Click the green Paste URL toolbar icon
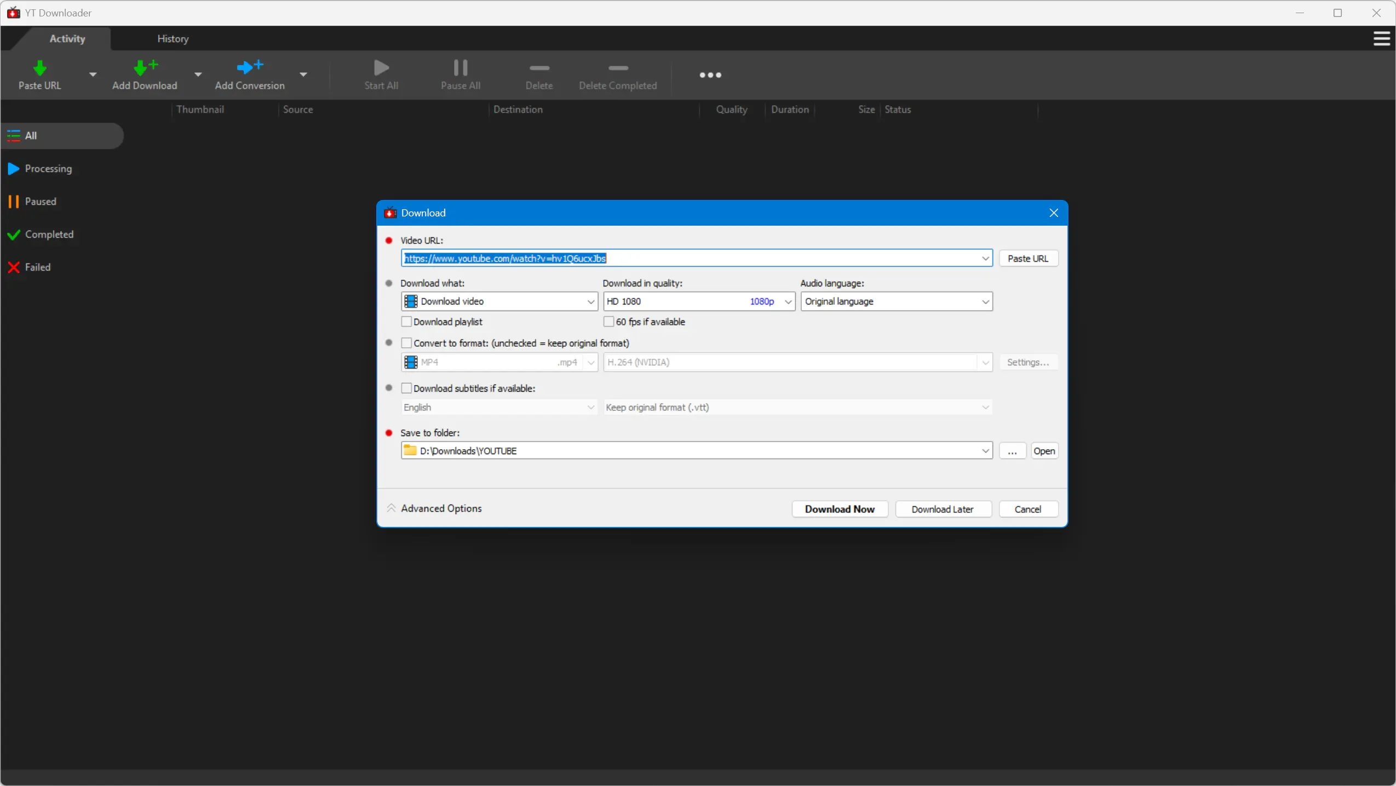Viewport: 1396px width, 786px height. point(39,68)
